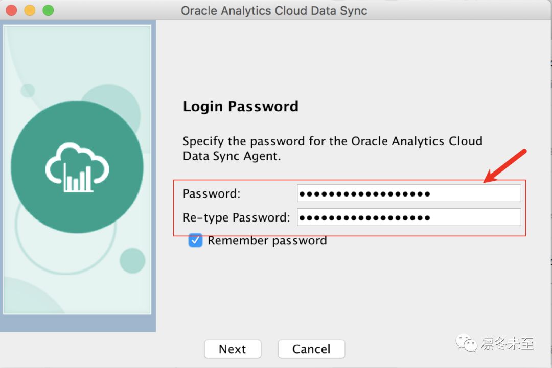Click the Remember password label text

point(267,240)
